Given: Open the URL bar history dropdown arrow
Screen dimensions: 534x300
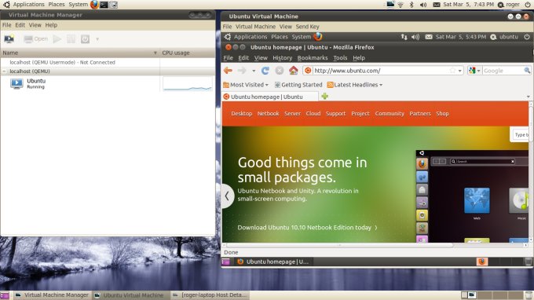Looking at the screenshot, I should (x=459, y=71).
